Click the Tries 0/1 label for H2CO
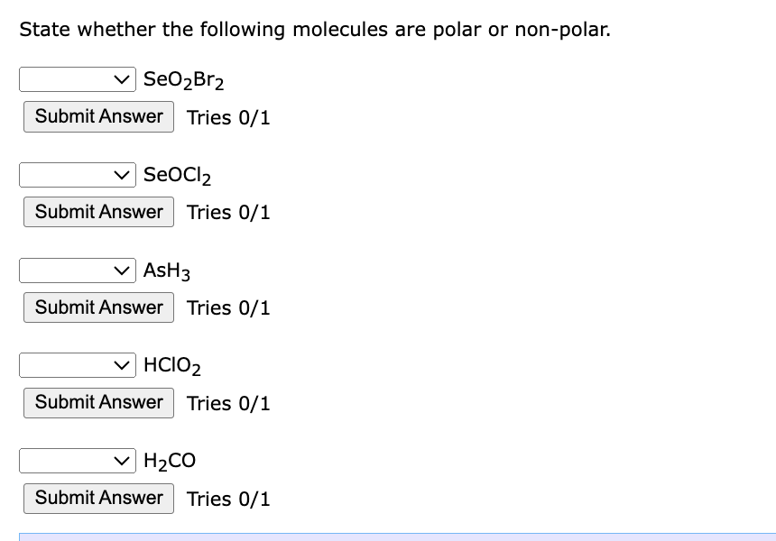This screenshot has width=776, height=541. point(228,499)
